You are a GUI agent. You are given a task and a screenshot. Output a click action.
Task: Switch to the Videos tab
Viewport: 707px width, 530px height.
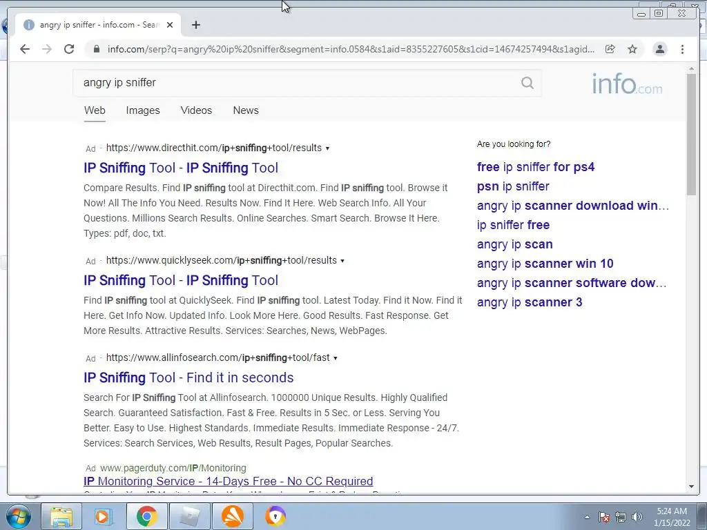196,110
